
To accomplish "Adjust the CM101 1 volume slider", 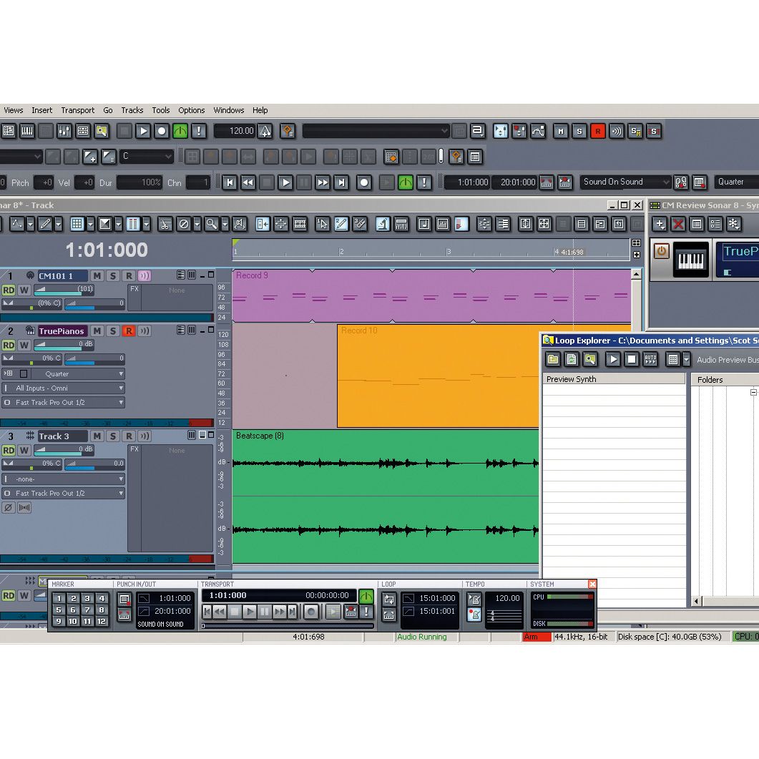I will tap(64, 290).
